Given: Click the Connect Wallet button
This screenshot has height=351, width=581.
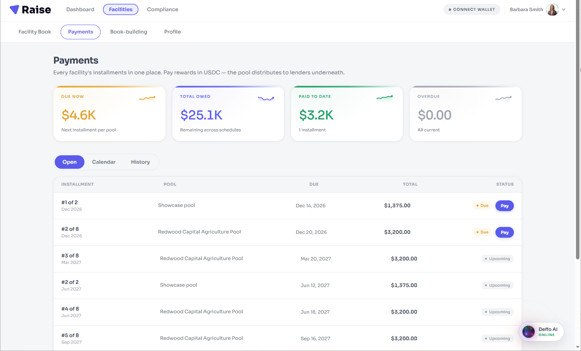Looking at the screenshot, I should (472, 10).
